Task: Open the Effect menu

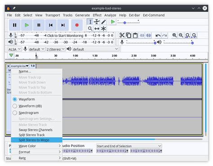Action: click(97, 15)
